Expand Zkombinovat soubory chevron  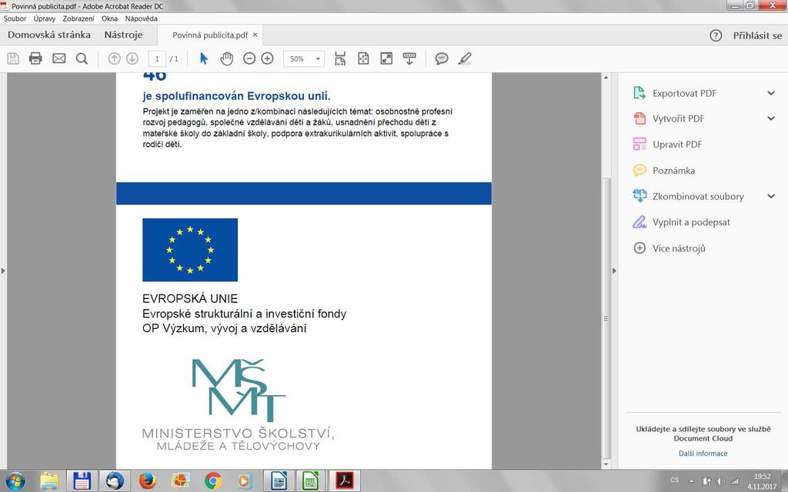point(771,196)
